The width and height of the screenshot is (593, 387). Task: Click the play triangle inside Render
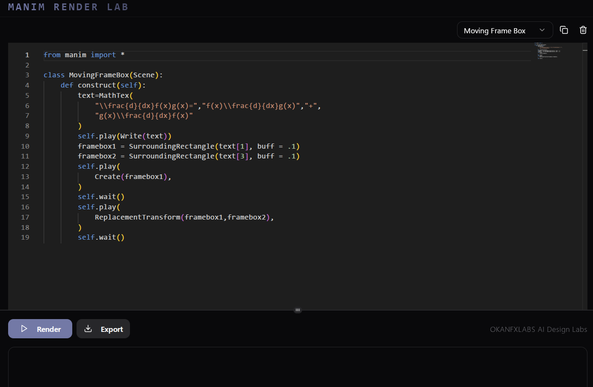tap(24, 329)
